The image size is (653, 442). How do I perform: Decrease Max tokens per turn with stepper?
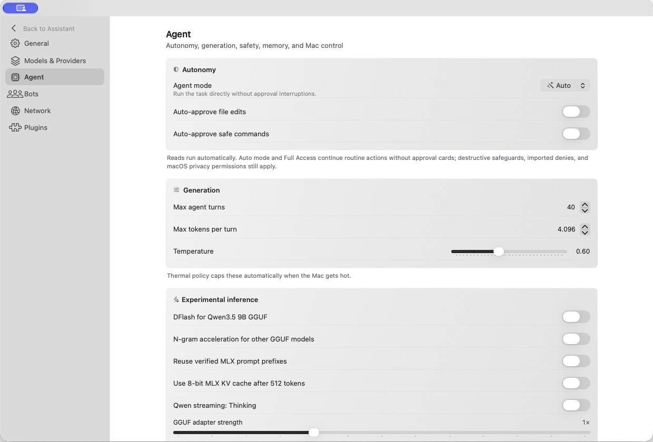pyautogui.click(x=585, y=233)
